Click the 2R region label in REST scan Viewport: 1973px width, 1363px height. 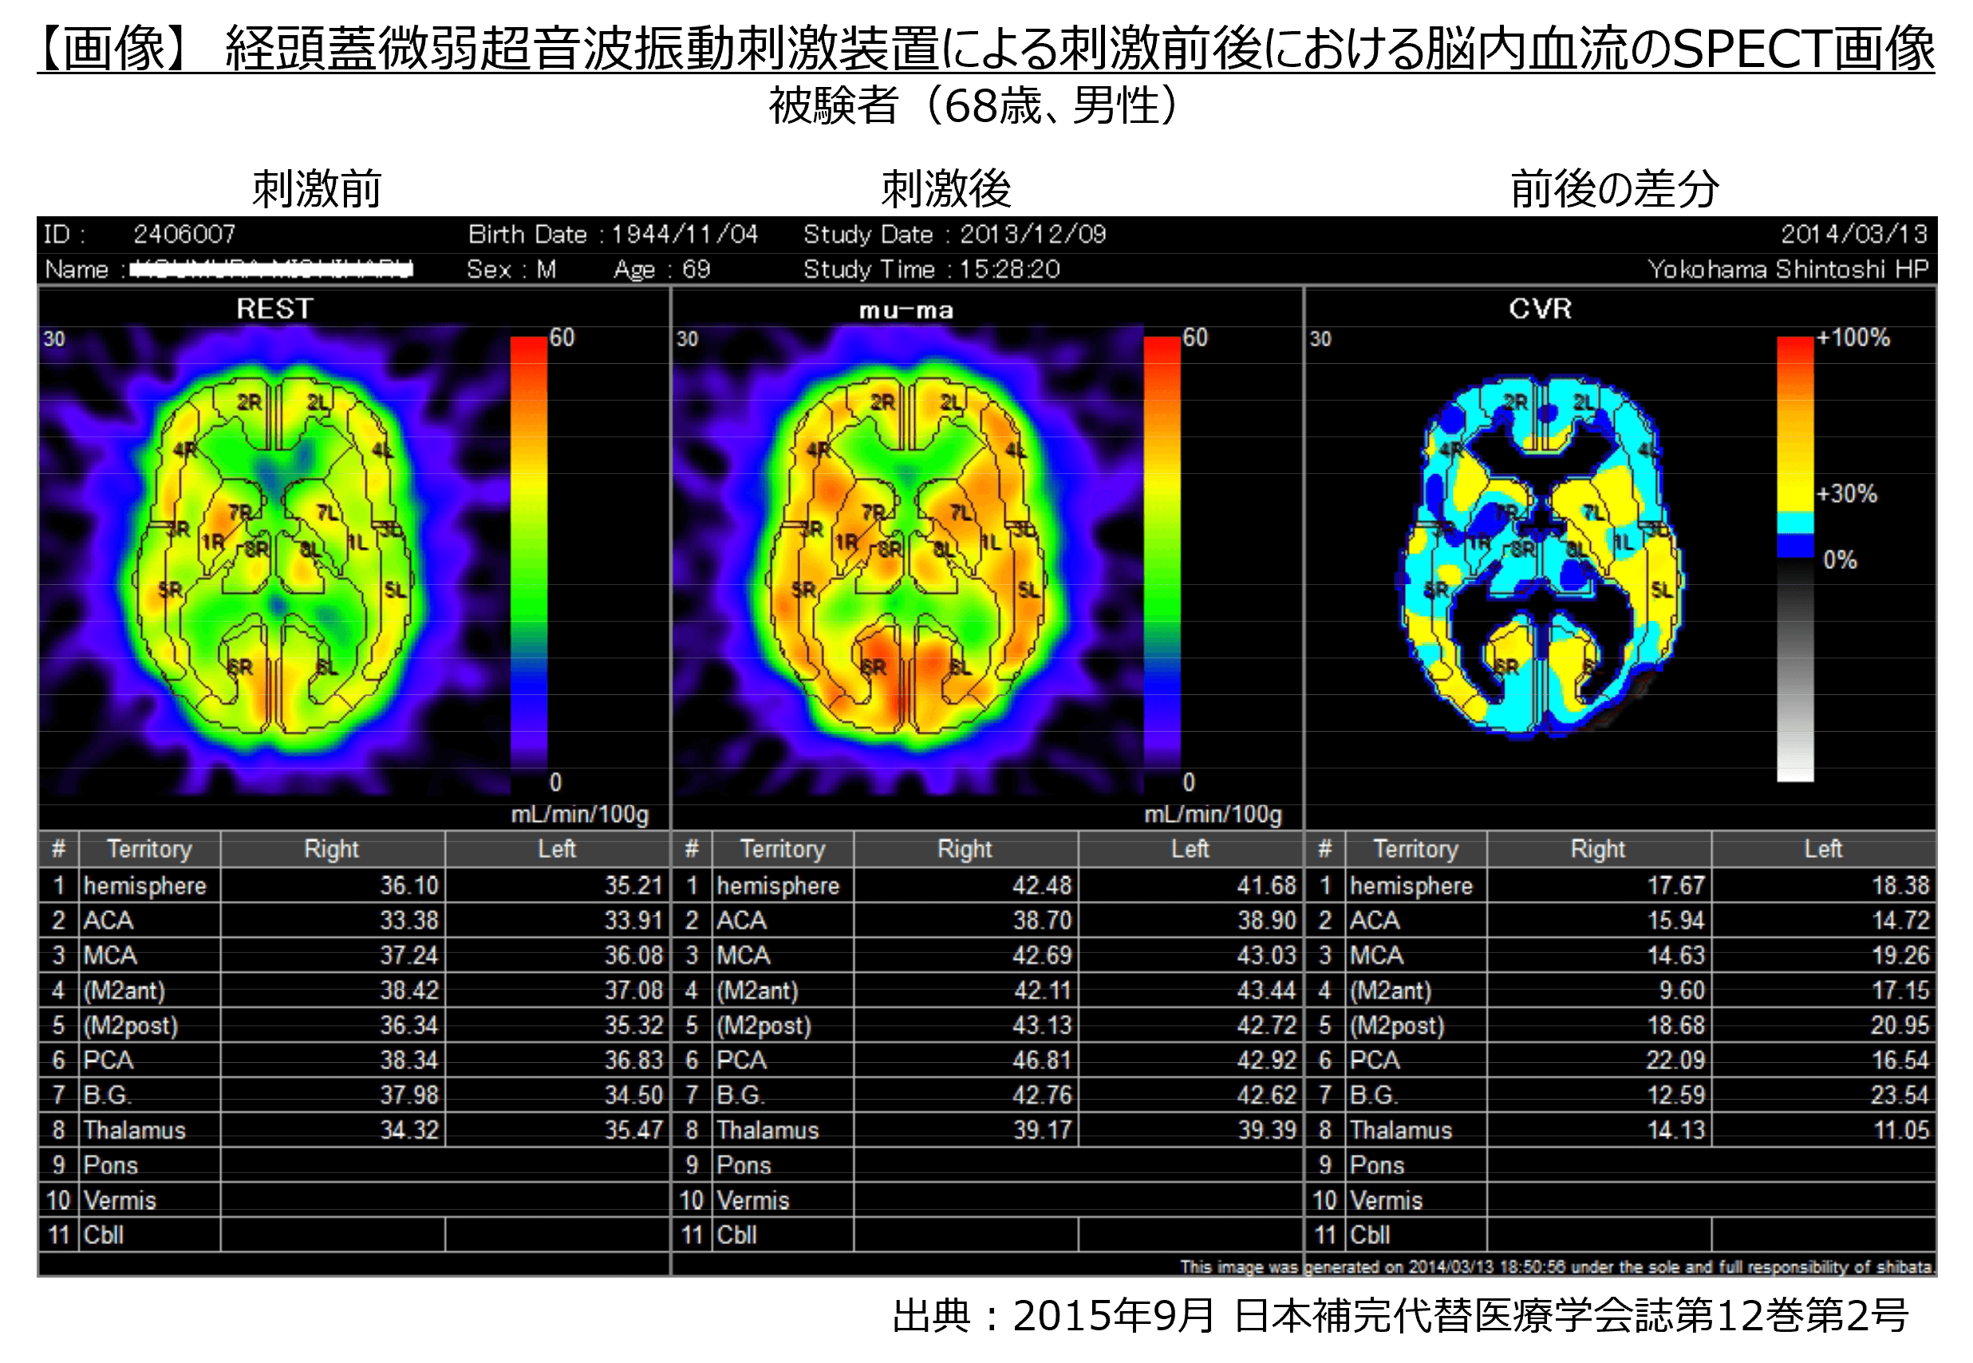click(249, 402)
